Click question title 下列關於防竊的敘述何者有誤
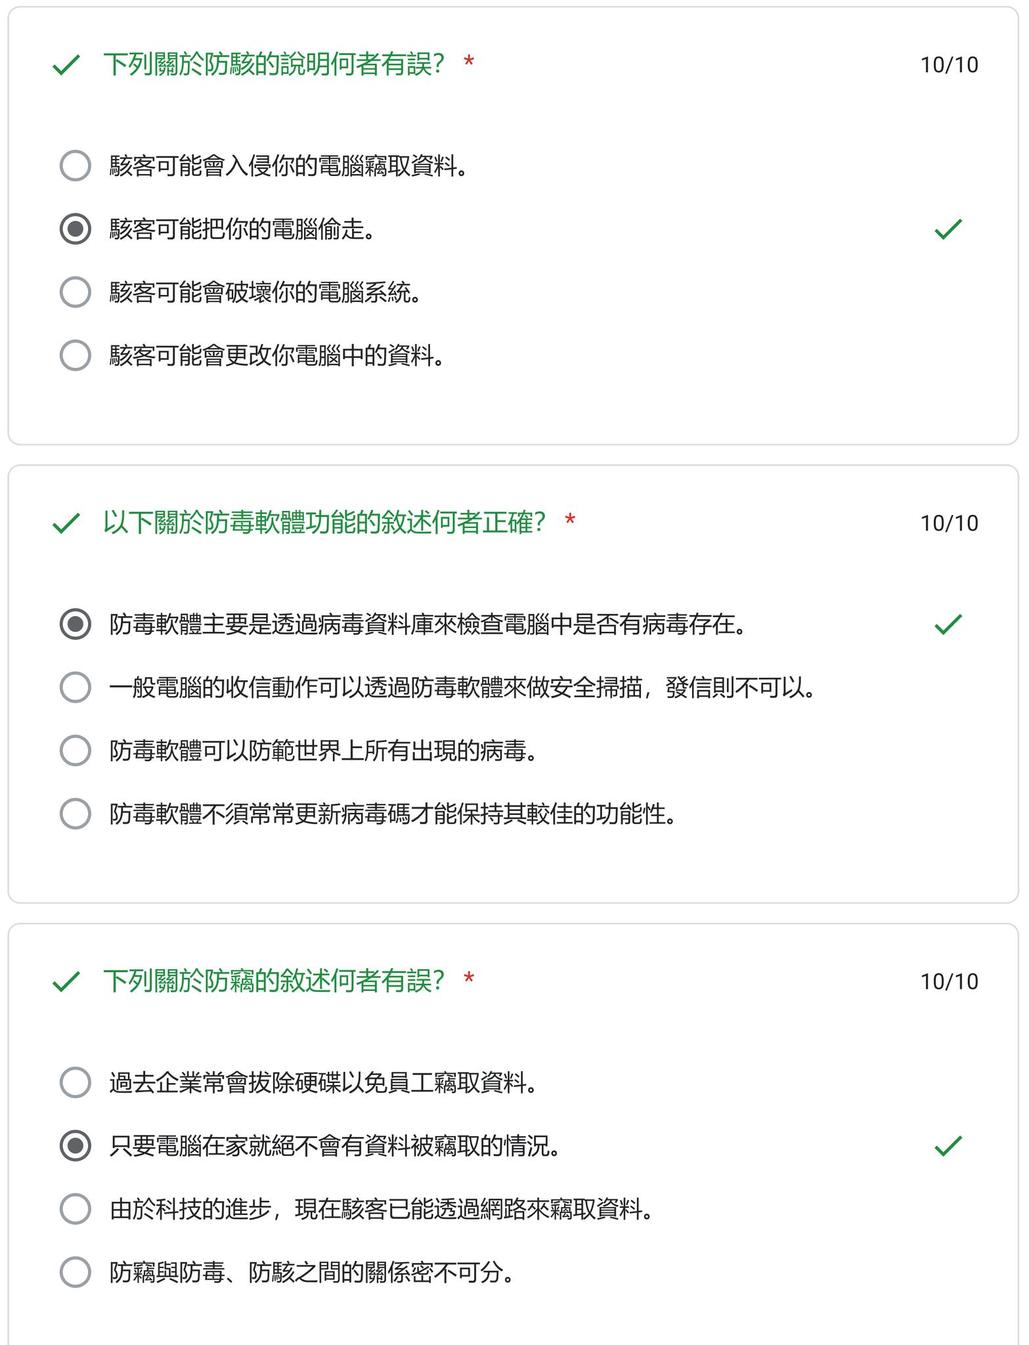This screenshot has height=1345, width=1029. [274, 981]
